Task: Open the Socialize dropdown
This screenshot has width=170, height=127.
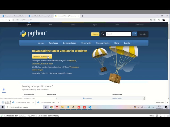Action: coord(143,34)
